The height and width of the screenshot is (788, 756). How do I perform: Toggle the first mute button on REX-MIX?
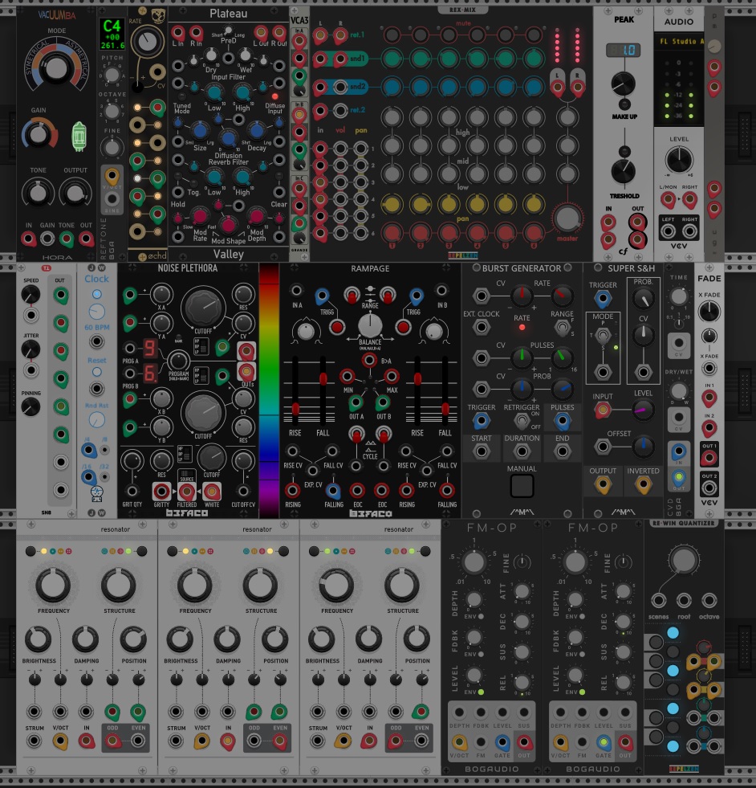coord(392,35)
